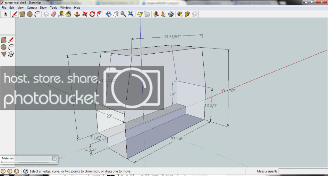Viewport: 328px width, 176px height.
Task: Click the Measurements input box
Action: point(303,171)
